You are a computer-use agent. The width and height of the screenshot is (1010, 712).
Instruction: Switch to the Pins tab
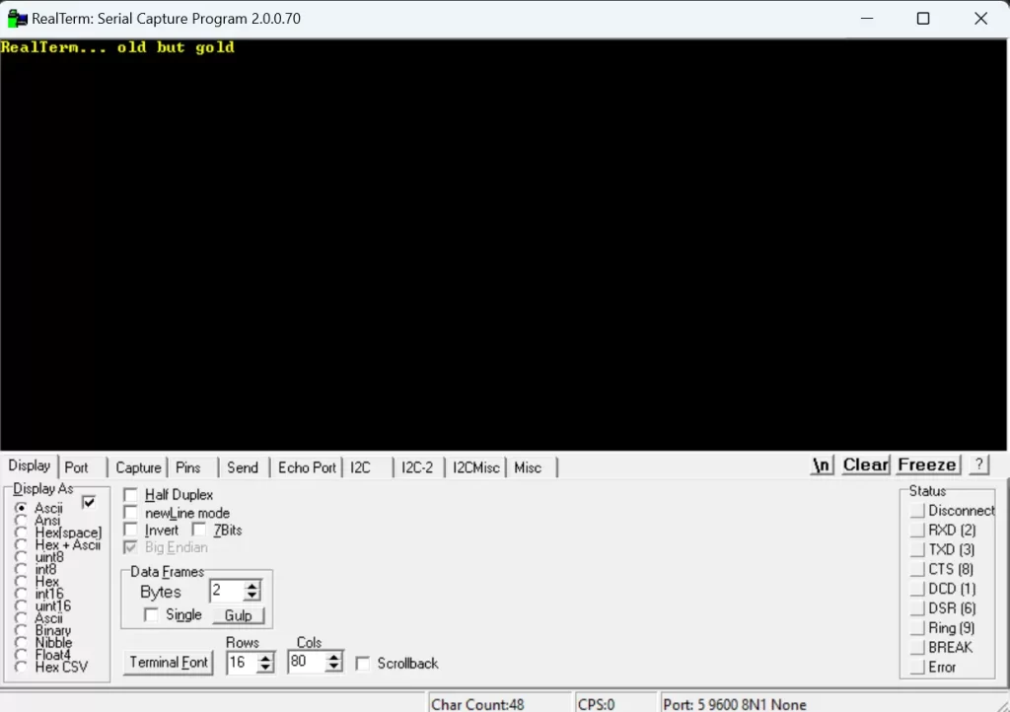188,467
